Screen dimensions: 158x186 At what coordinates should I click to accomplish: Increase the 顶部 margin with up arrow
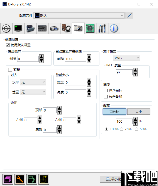[x=59, y=108]
